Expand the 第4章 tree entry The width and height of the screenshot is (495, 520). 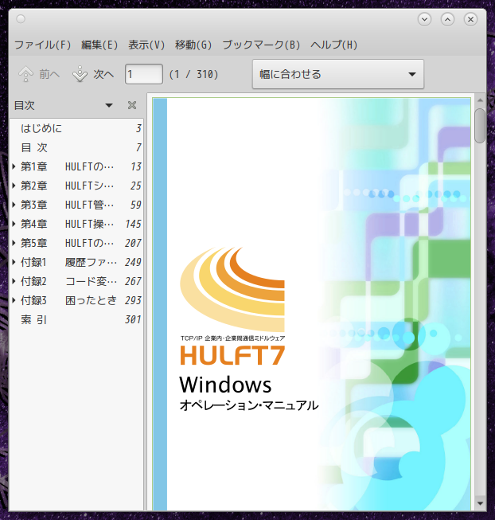pos(14,224)
